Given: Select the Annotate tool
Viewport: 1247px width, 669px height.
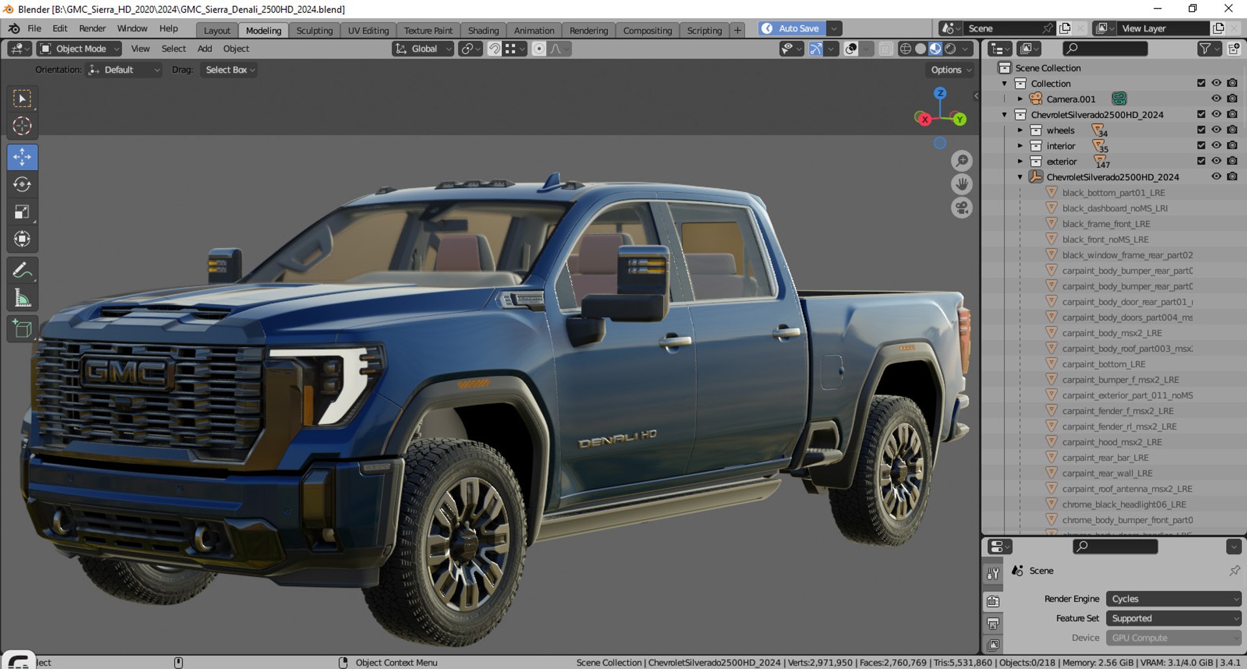Looking at the screenshot, I should click(22, 270).
